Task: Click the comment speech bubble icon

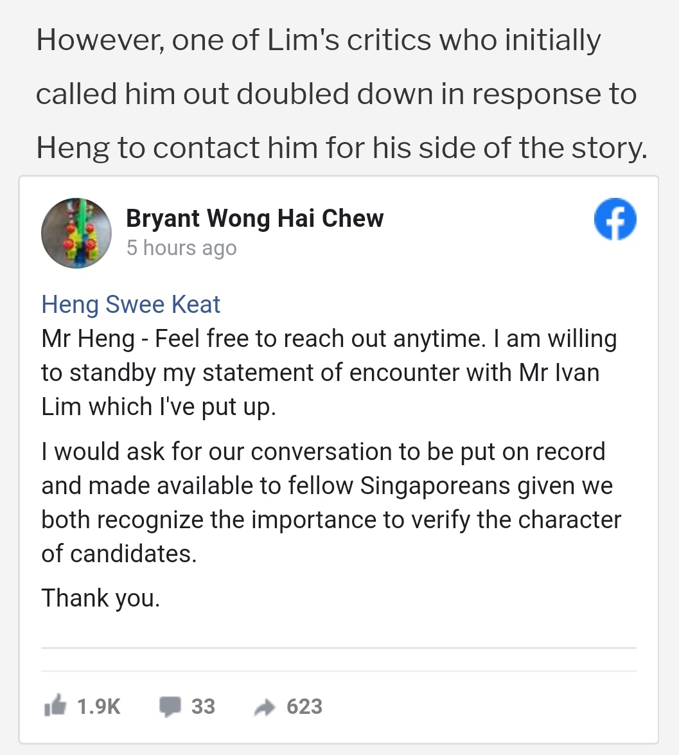Action: [x=170, y=707]
